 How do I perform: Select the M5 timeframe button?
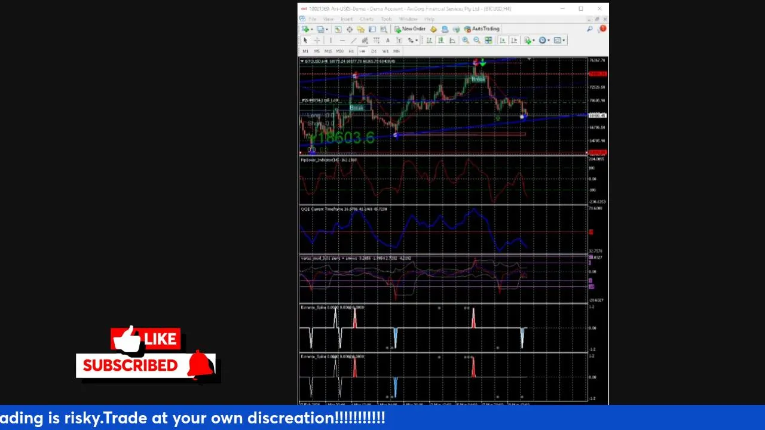317,51
